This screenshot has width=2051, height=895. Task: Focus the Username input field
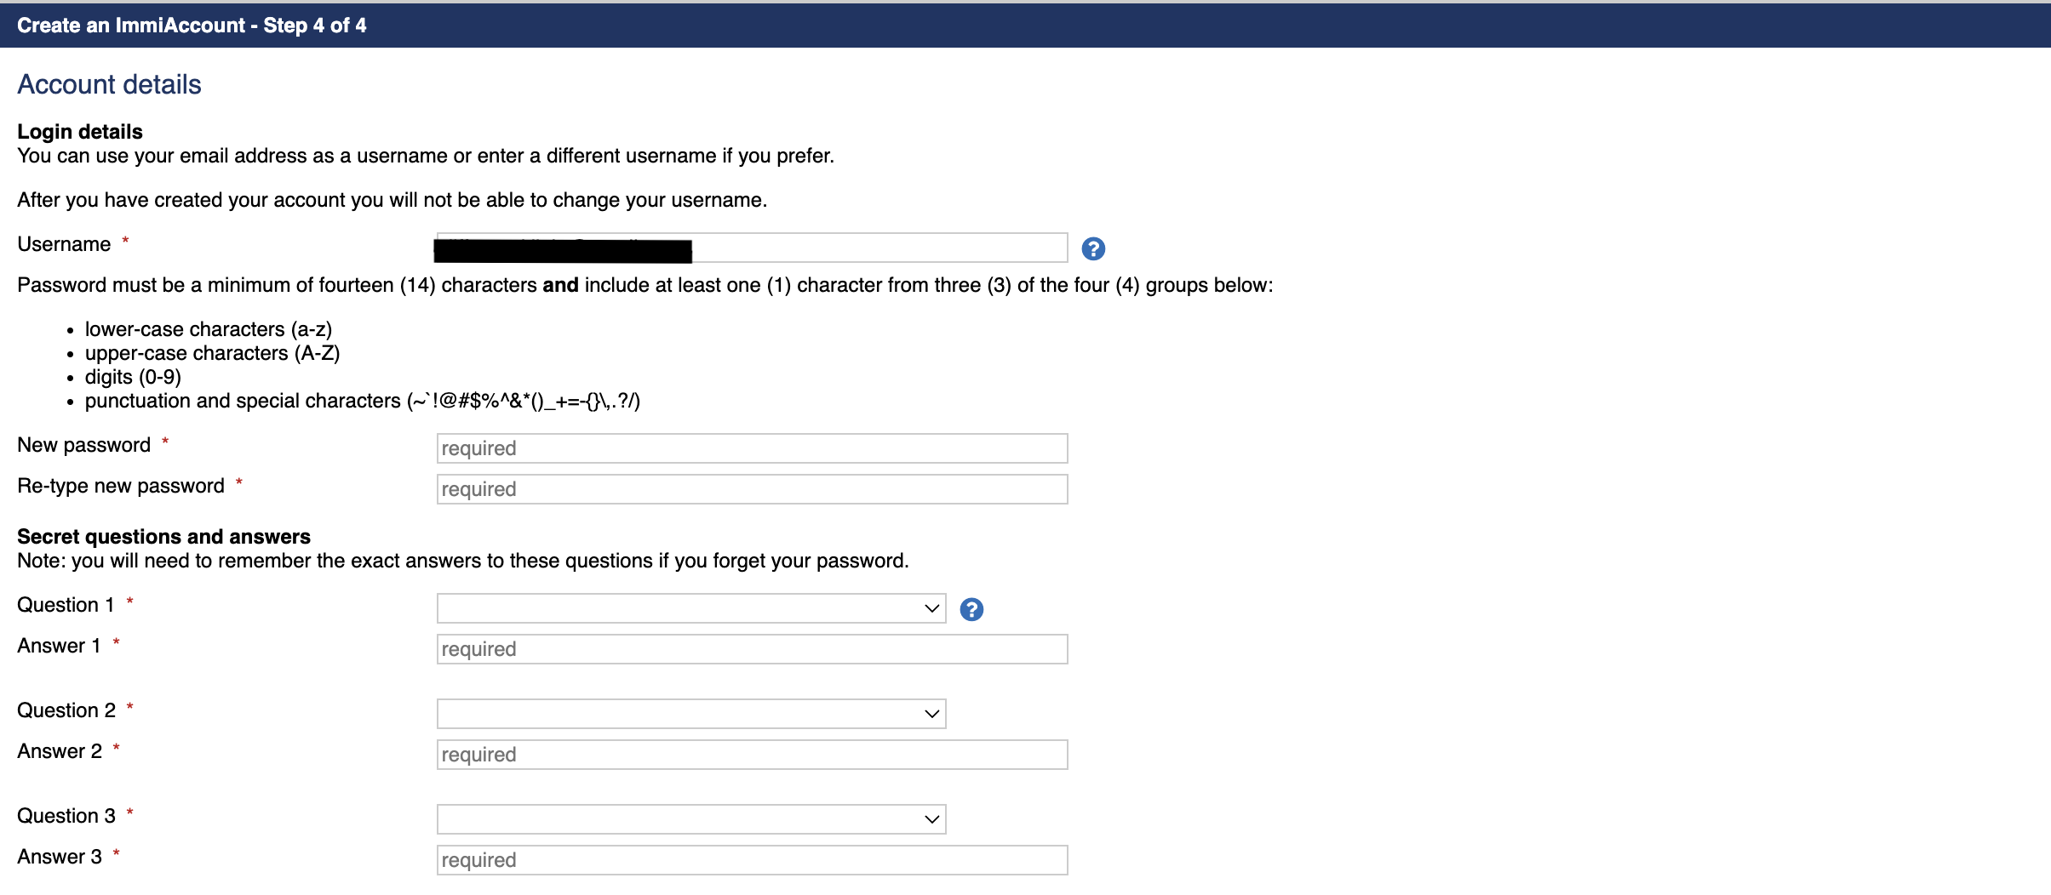pos(752,248)
